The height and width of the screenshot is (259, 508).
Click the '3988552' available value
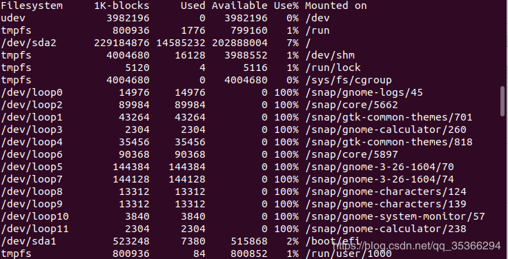tap(246, 55)
